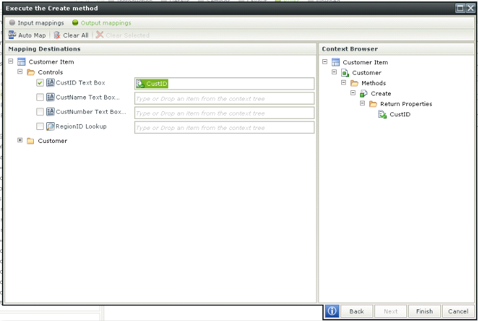This screenshot has width=478, height=321.
Task: Collapse the Return Properties node
Action: click(363, 103)
